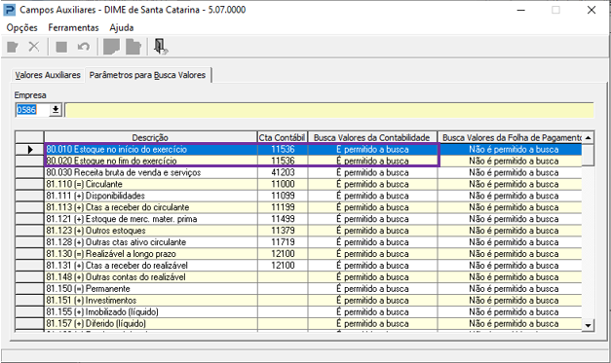Image resolution: width=611 pixels, height=363 pixels.
Task: Click 'É permitido a busca' in row 80.030
Action: (x=372, y=172)
